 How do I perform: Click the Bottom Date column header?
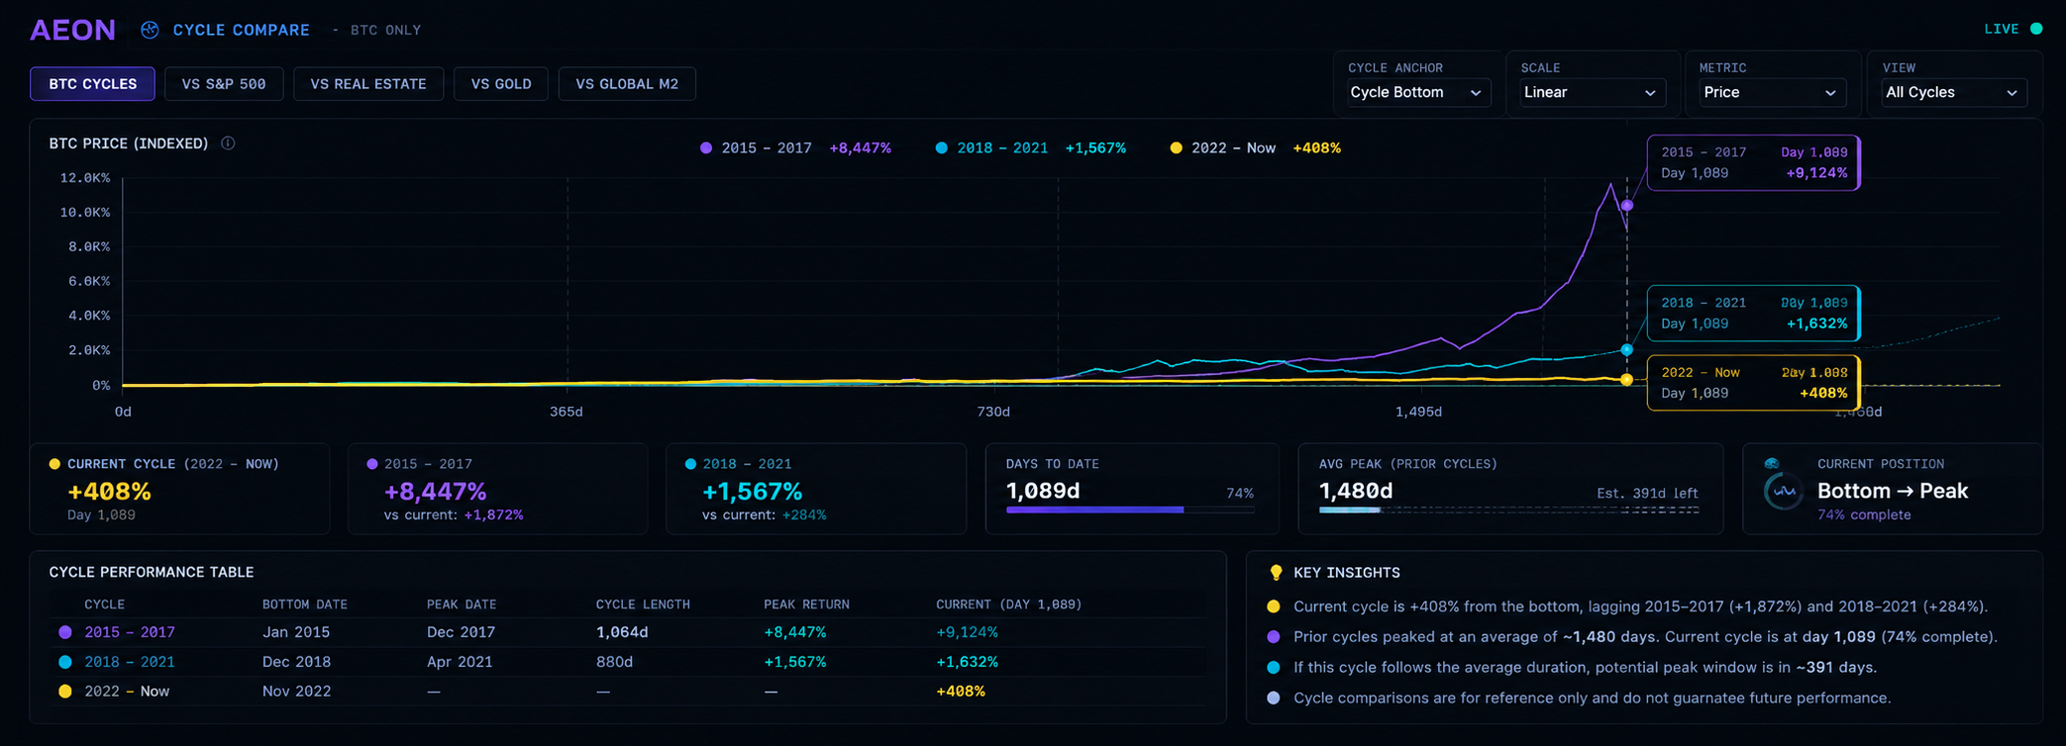(305, 605)
